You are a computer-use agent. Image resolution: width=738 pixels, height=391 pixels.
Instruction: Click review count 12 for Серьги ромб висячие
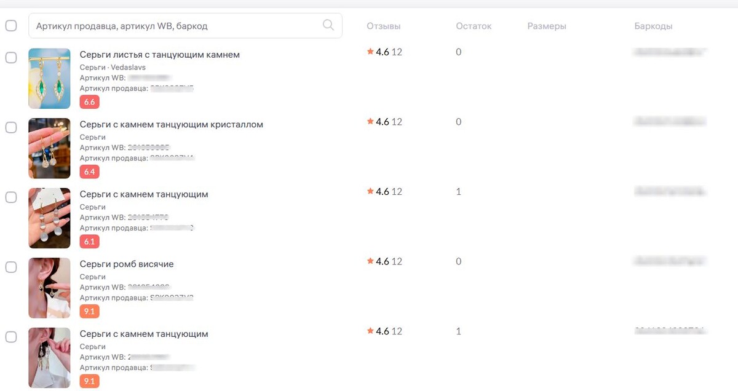click(x=397, y=261)
